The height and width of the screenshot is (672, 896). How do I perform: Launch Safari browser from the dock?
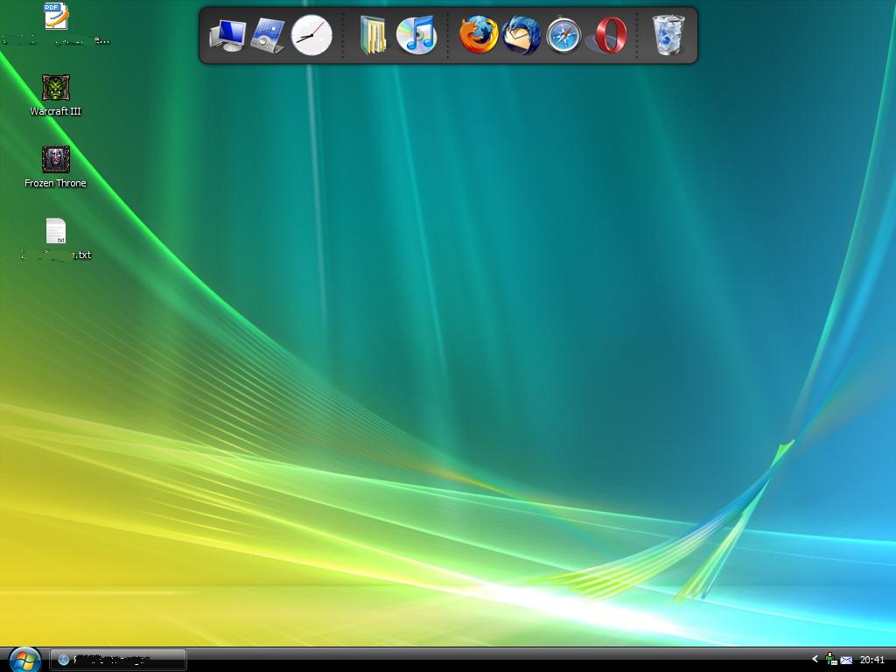pos(563,36)
